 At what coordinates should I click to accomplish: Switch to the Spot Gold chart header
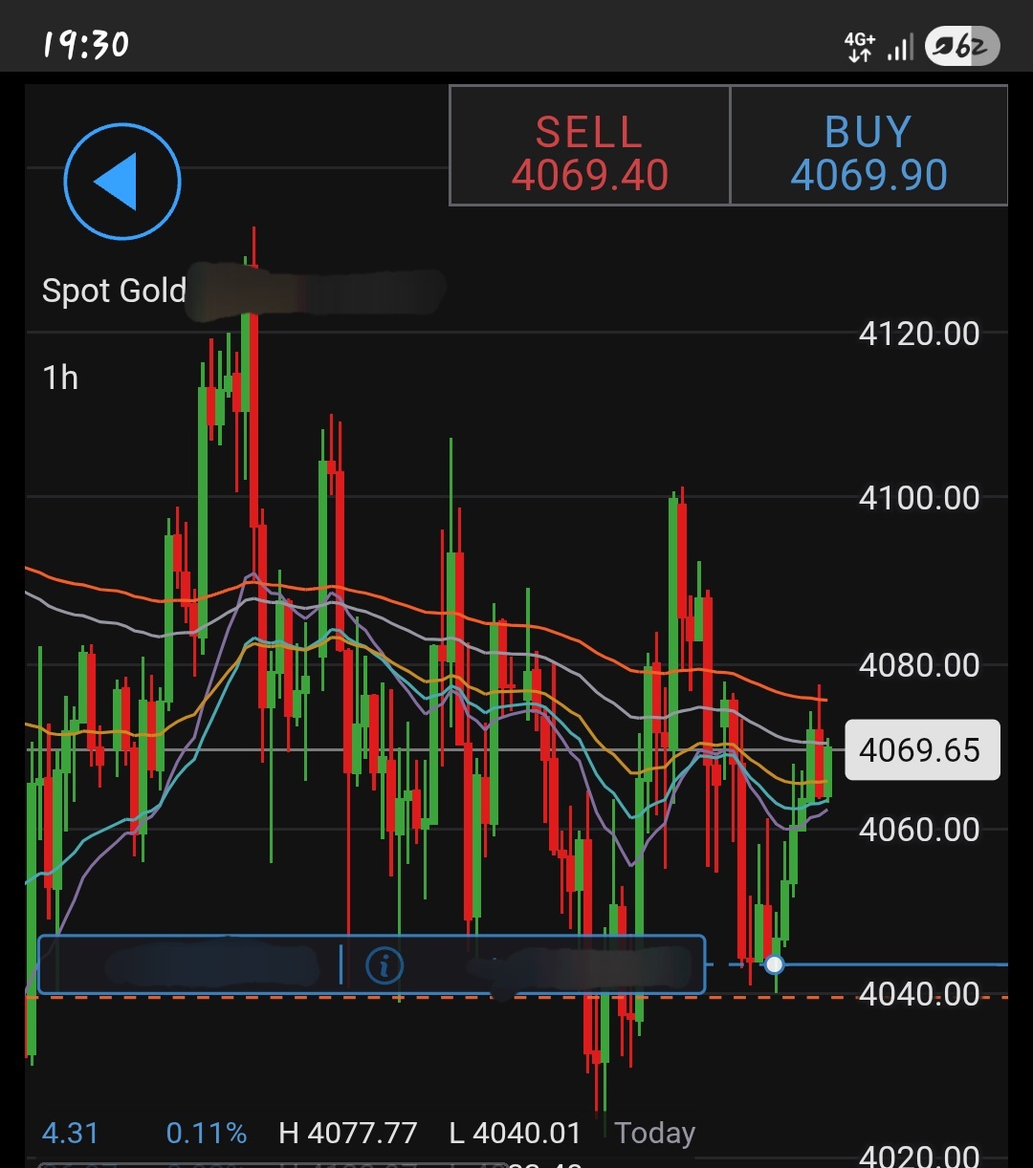click(x=115, y=290)
